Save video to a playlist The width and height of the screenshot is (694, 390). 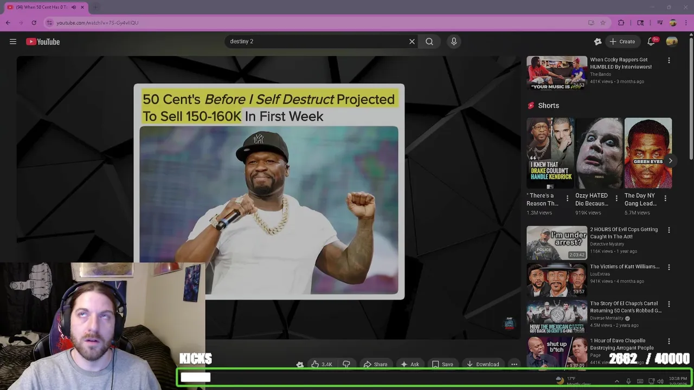442,365
